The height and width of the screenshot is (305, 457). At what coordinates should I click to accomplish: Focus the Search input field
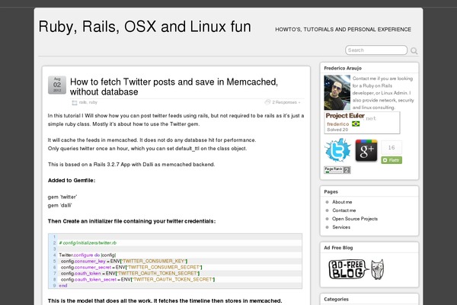click(x=376, y=50)
